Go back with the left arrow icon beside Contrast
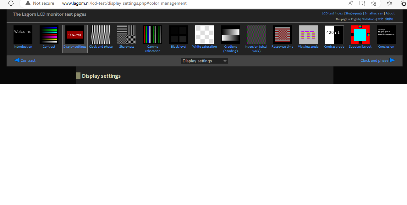 (x=17, y=60)
